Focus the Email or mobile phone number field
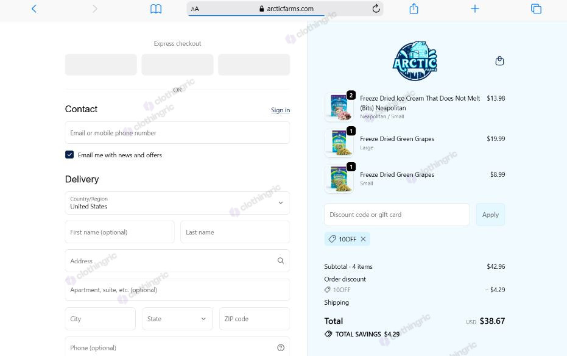 click(177, 133)
